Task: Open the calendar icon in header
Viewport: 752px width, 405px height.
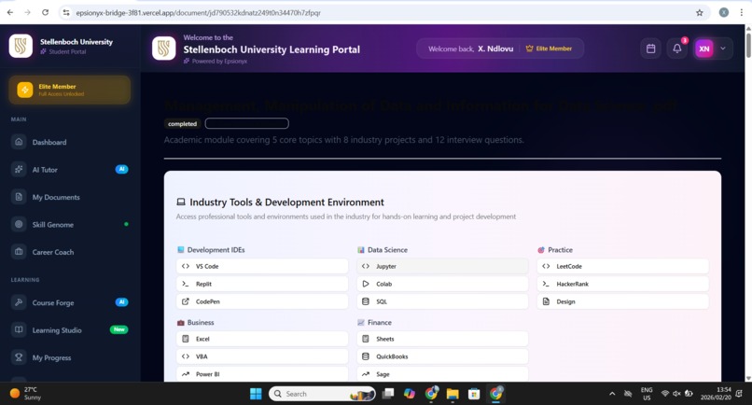Action: [651, 49]
